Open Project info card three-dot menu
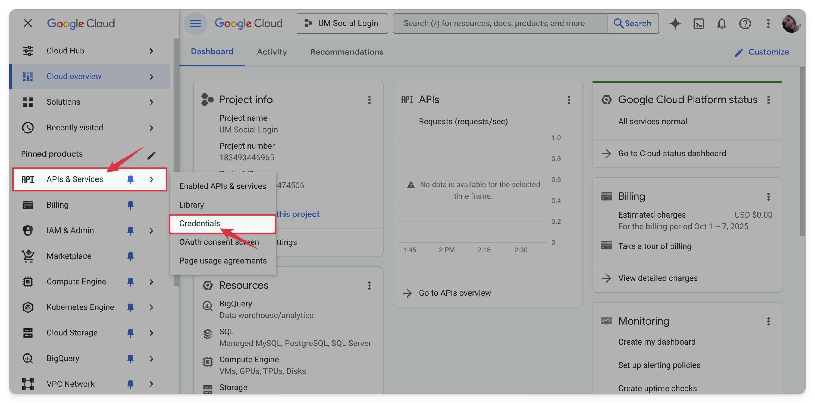Screen dimensions: 815x403 click(x=369, y=100)
